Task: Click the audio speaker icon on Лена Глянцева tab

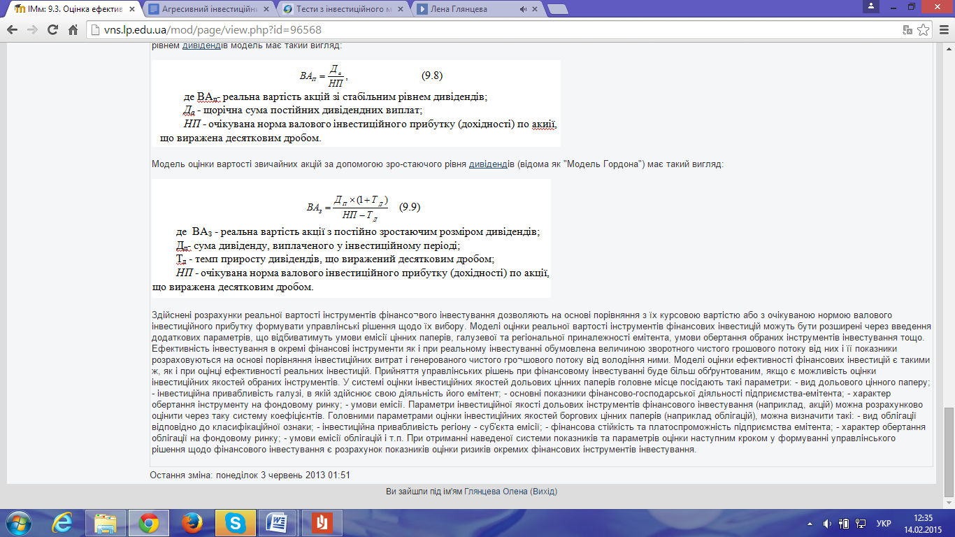Action: point(523,9)
